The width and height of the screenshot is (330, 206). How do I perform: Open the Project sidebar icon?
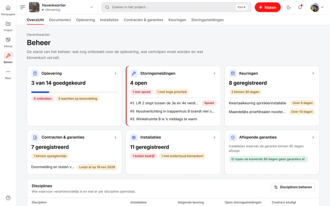8,26
